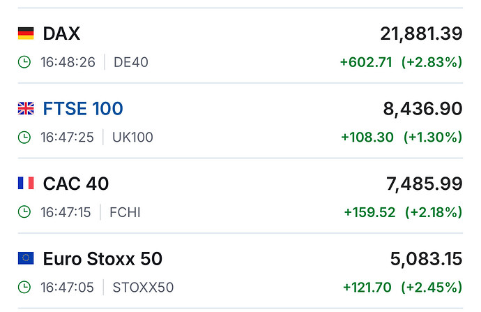Click the German flag icon beside DAX

(x=26, y=34)
